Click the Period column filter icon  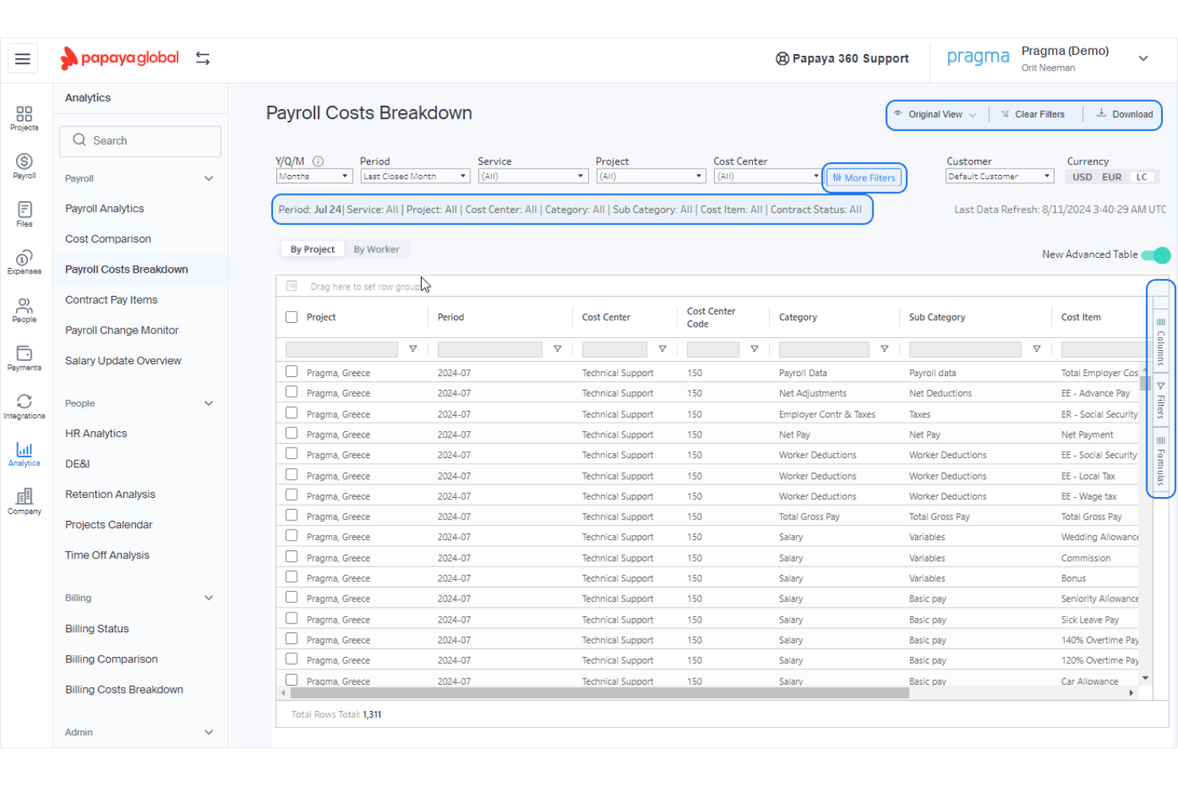coord(557,349)
